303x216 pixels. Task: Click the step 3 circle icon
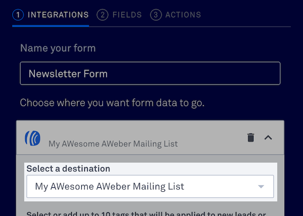(x=156, y=15)
